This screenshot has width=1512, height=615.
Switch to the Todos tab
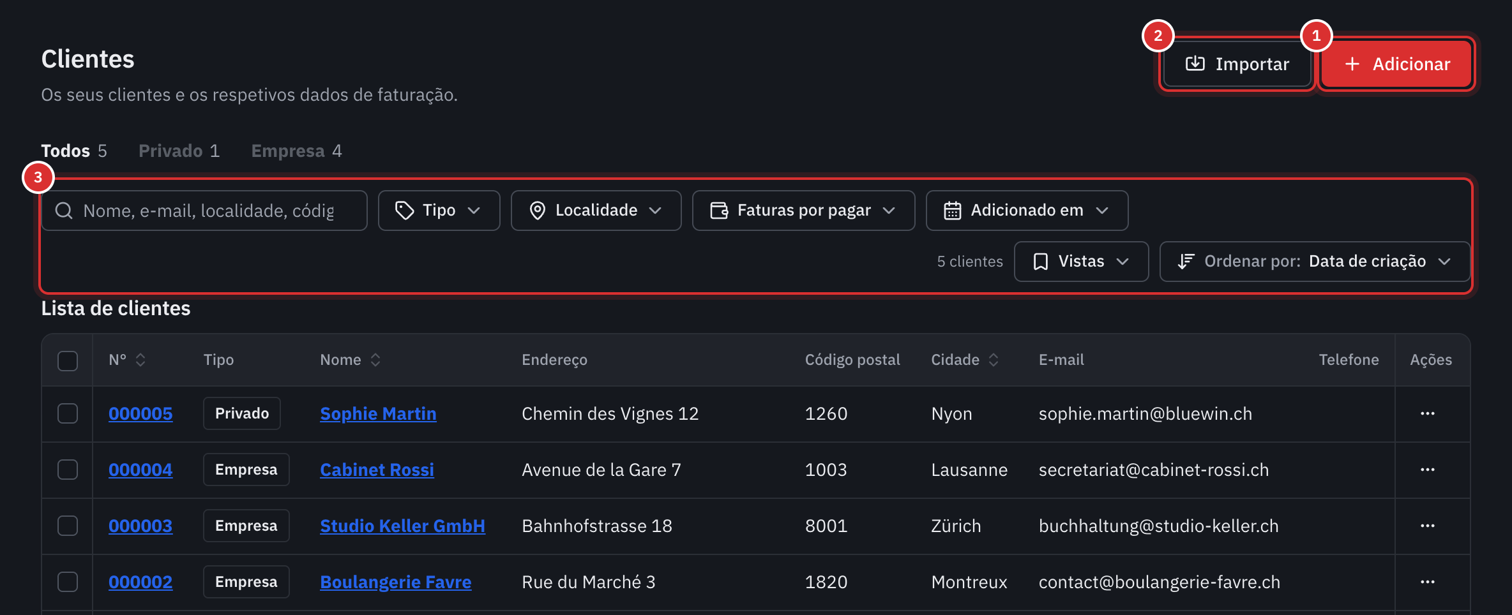pyautogui.click(x=74, y=151)
